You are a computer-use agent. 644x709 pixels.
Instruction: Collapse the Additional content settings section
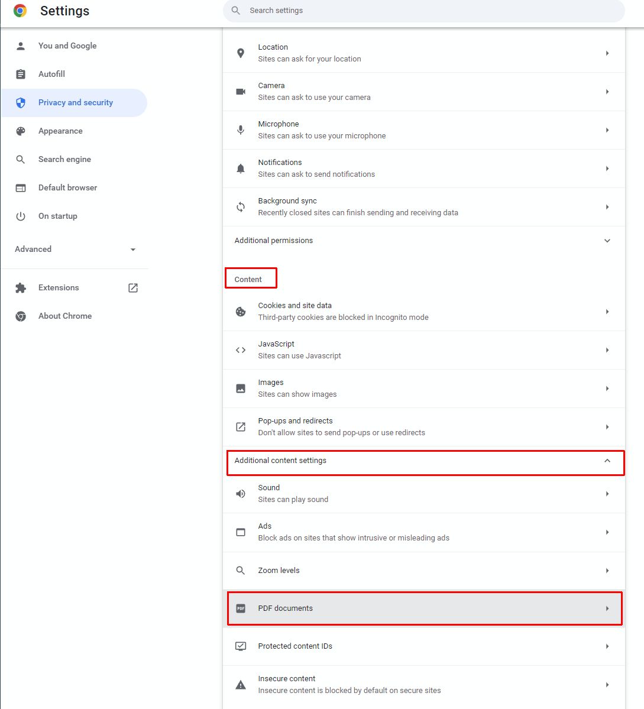607,461
